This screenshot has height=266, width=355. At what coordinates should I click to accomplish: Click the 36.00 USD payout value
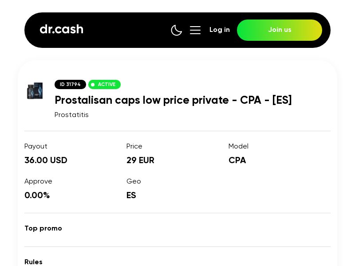point(46,160)
